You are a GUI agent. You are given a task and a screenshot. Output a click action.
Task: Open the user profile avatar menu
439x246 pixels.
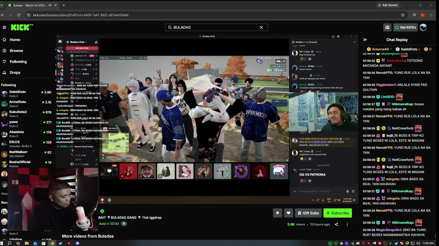[423, 27]
